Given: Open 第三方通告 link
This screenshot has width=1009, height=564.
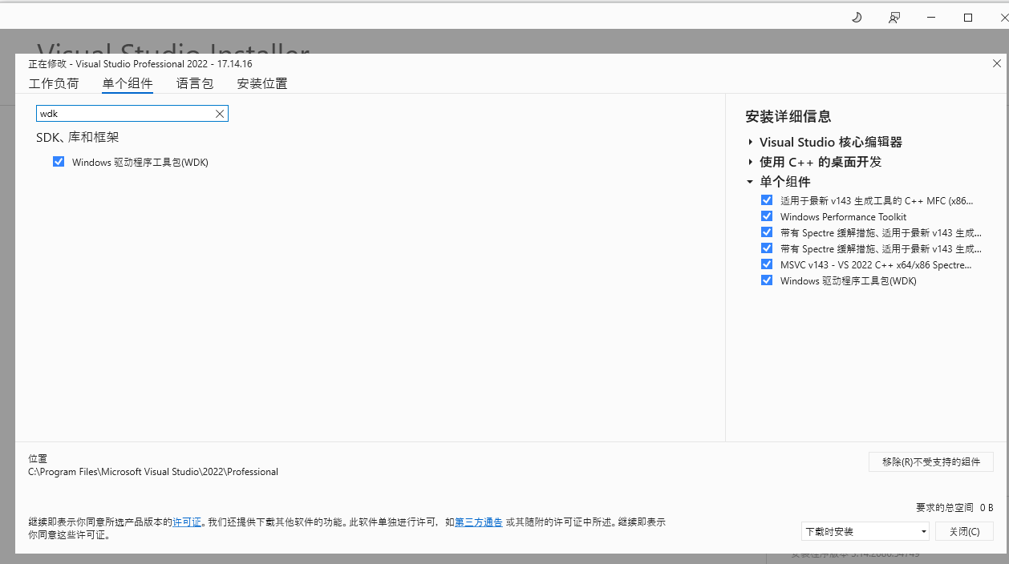Looking at the screenshot, I should [x=479, y=522].
